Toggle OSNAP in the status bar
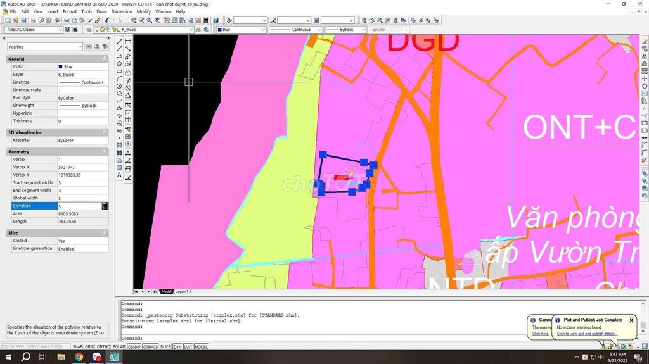The height and width of the screenshot is (364, 649). click(x=134, y=347)
